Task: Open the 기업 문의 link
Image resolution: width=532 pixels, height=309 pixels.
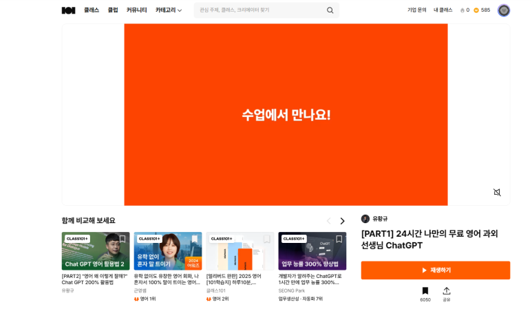Action: (x=416, y=10)
